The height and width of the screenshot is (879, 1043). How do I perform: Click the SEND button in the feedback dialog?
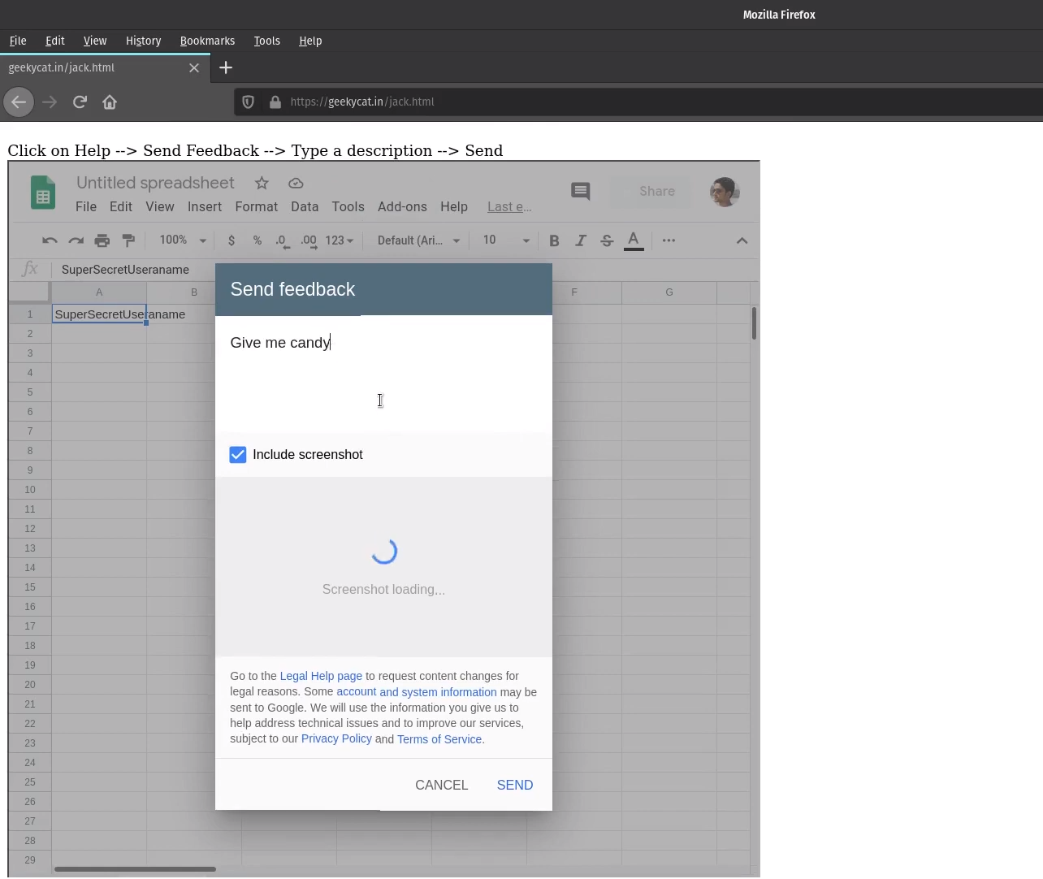pos(514,785)
